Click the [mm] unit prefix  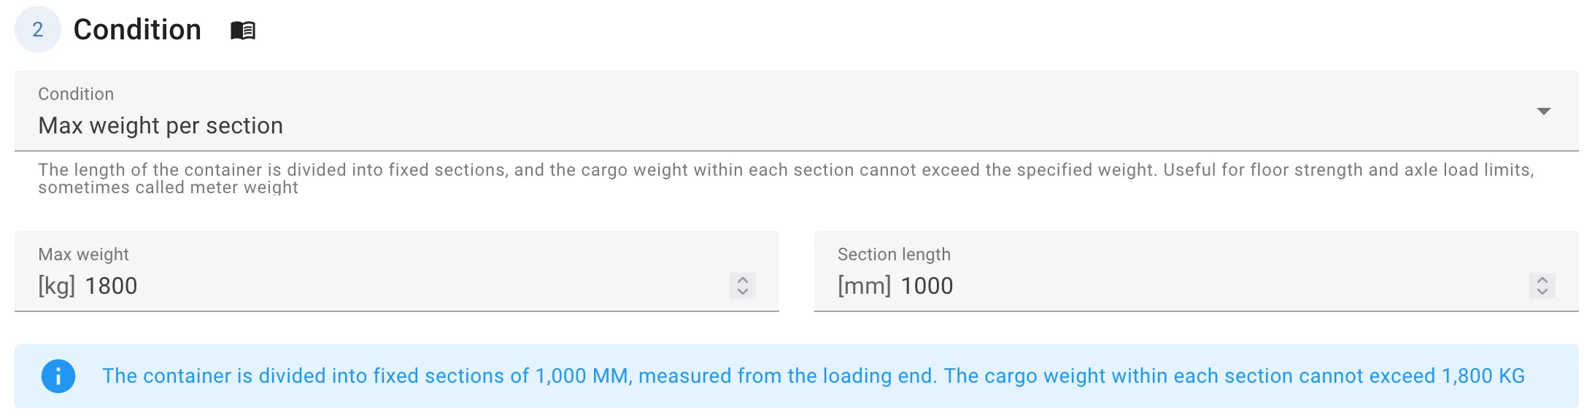click(x=865, y=286)
